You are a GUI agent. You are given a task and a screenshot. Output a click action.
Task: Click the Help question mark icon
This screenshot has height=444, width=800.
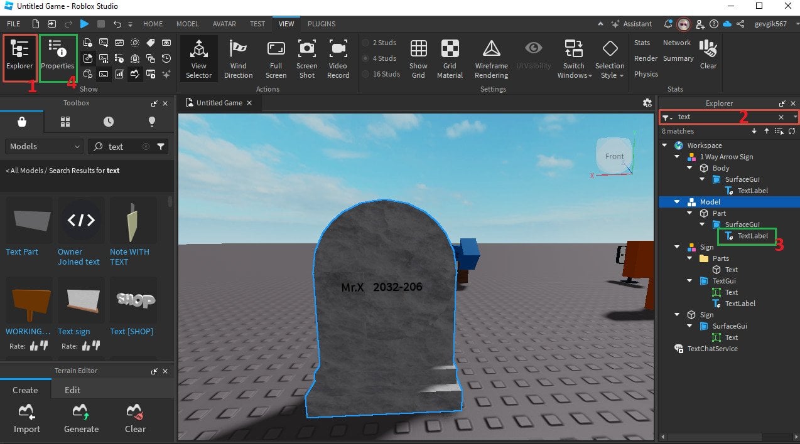(x=714, y=24)
